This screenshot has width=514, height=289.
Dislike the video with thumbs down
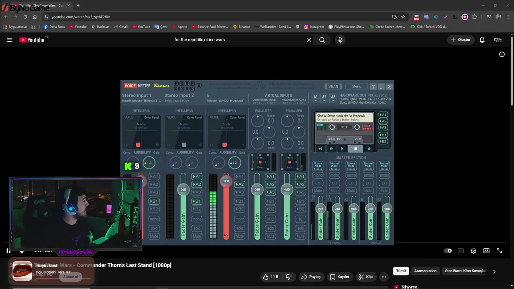click(288, 277)
